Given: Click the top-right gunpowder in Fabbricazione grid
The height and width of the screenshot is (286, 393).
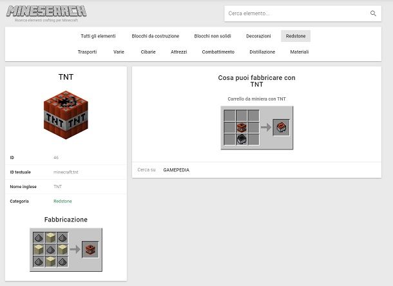Looking at the screenshot, I should pyautogui.click(x=62, y=238).
